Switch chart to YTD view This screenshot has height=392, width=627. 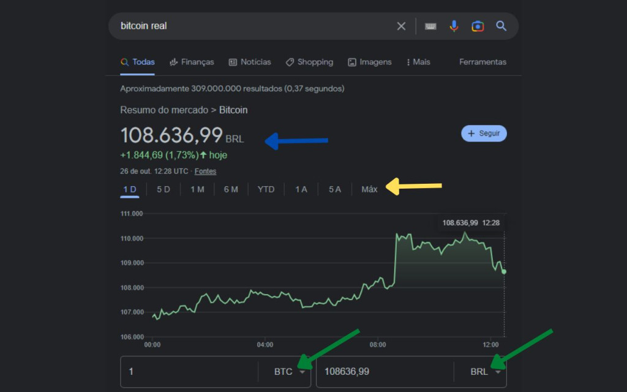[x=266, y=189]
